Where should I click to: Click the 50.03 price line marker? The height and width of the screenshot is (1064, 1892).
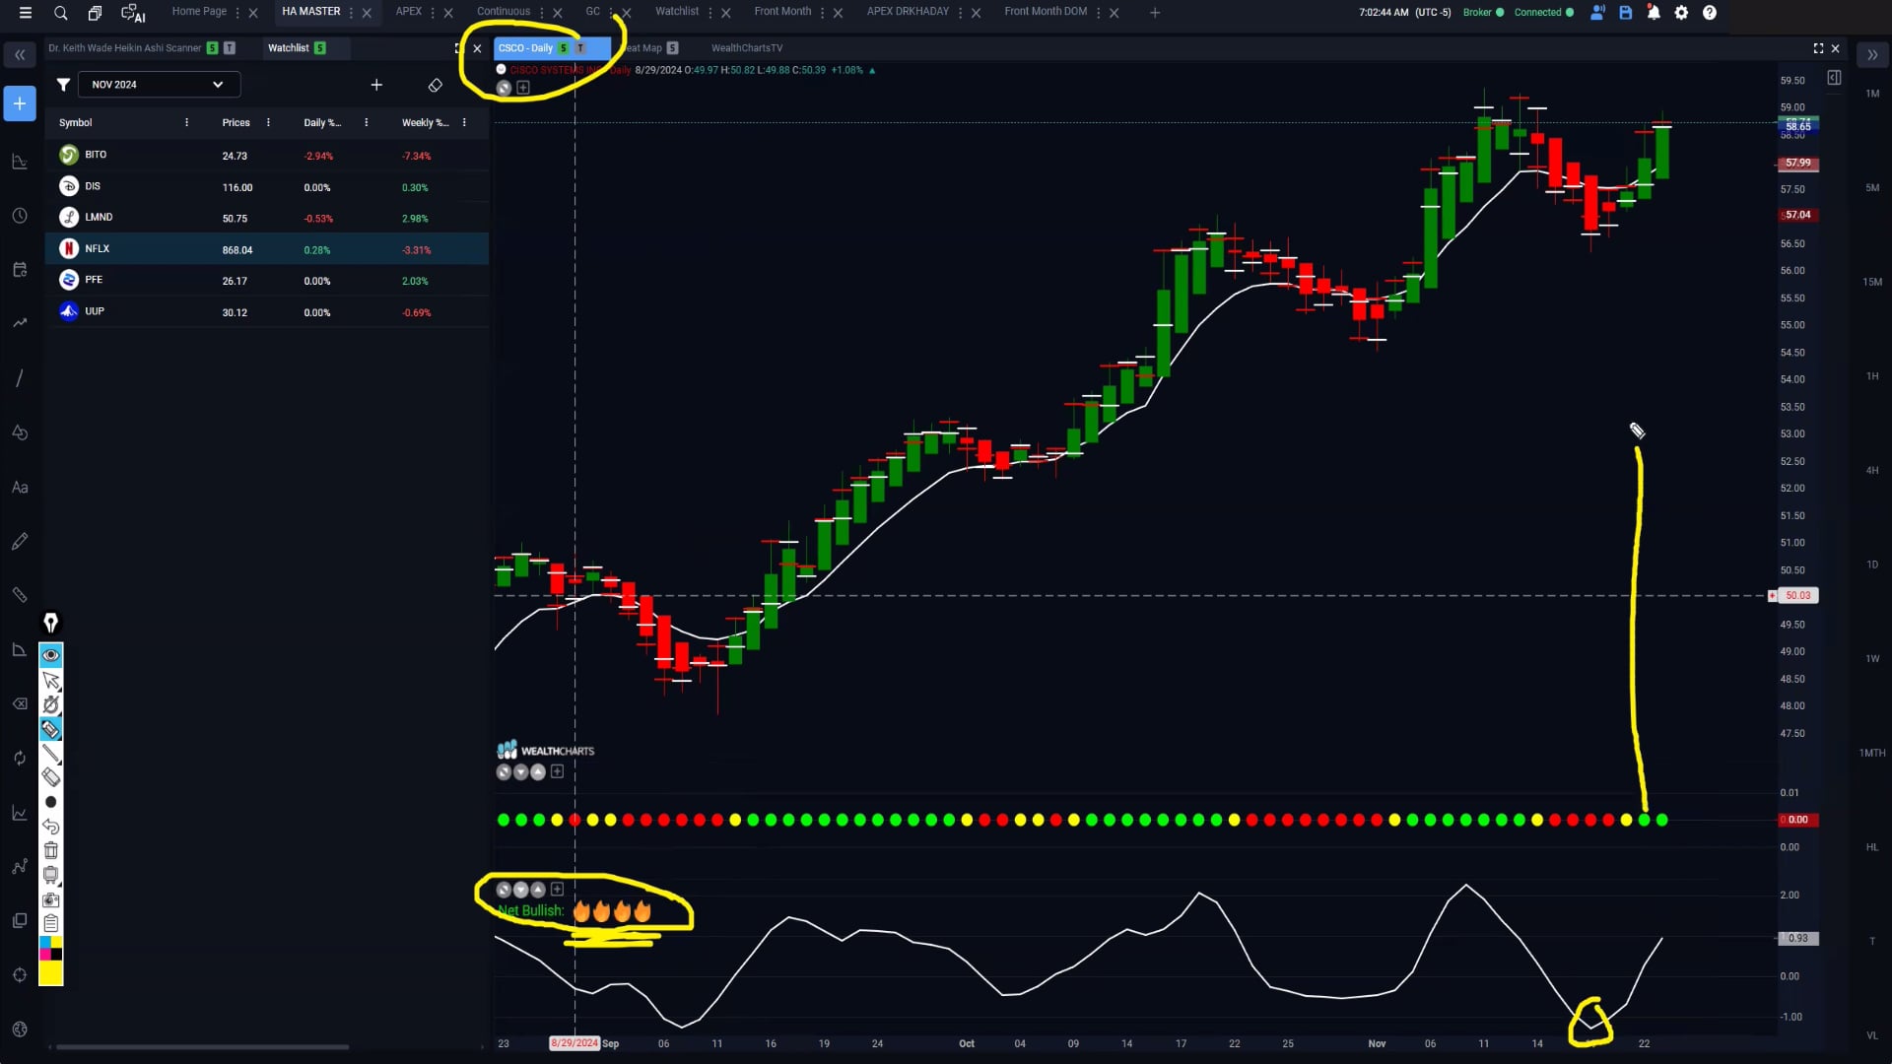click(x=1798, y=596)
